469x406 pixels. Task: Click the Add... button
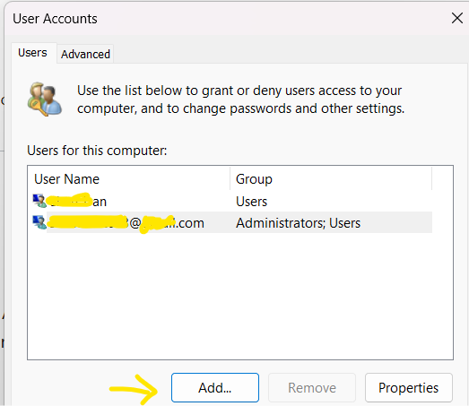(215, 388)
